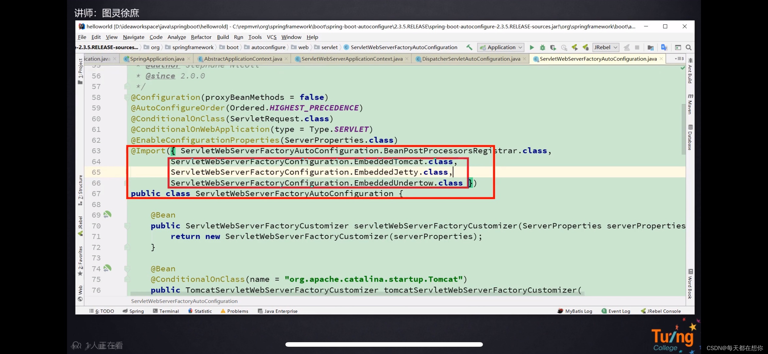Click the editor horizontal scrollbar

click(357, 294)
